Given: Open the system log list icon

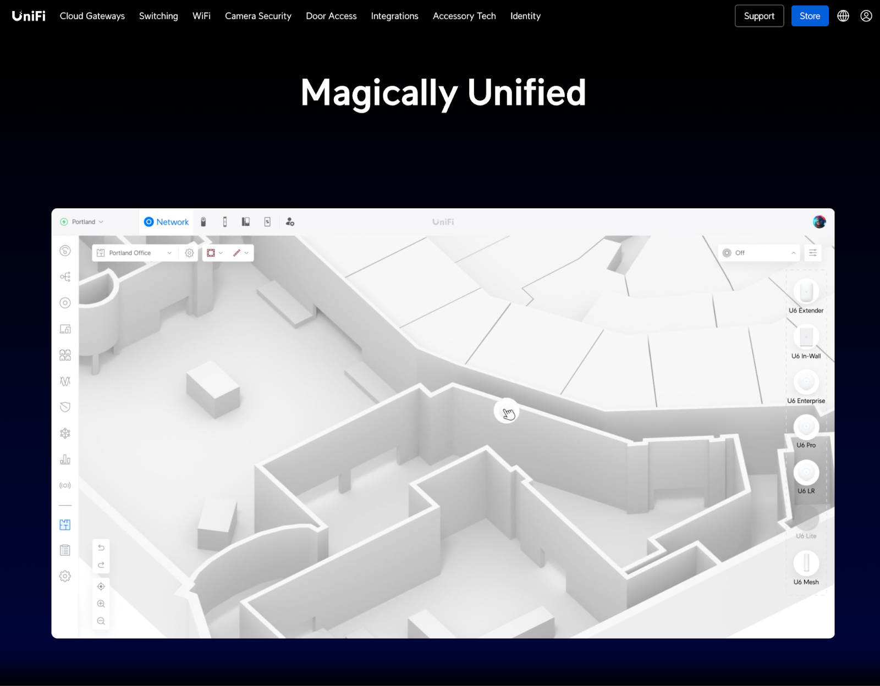Looking at the screenshot, I should point(65,550).
